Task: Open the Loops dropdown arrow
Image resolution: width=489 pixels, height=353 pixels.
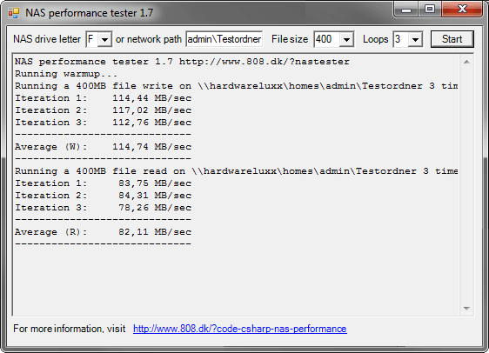Action: (x=415, y=39)
